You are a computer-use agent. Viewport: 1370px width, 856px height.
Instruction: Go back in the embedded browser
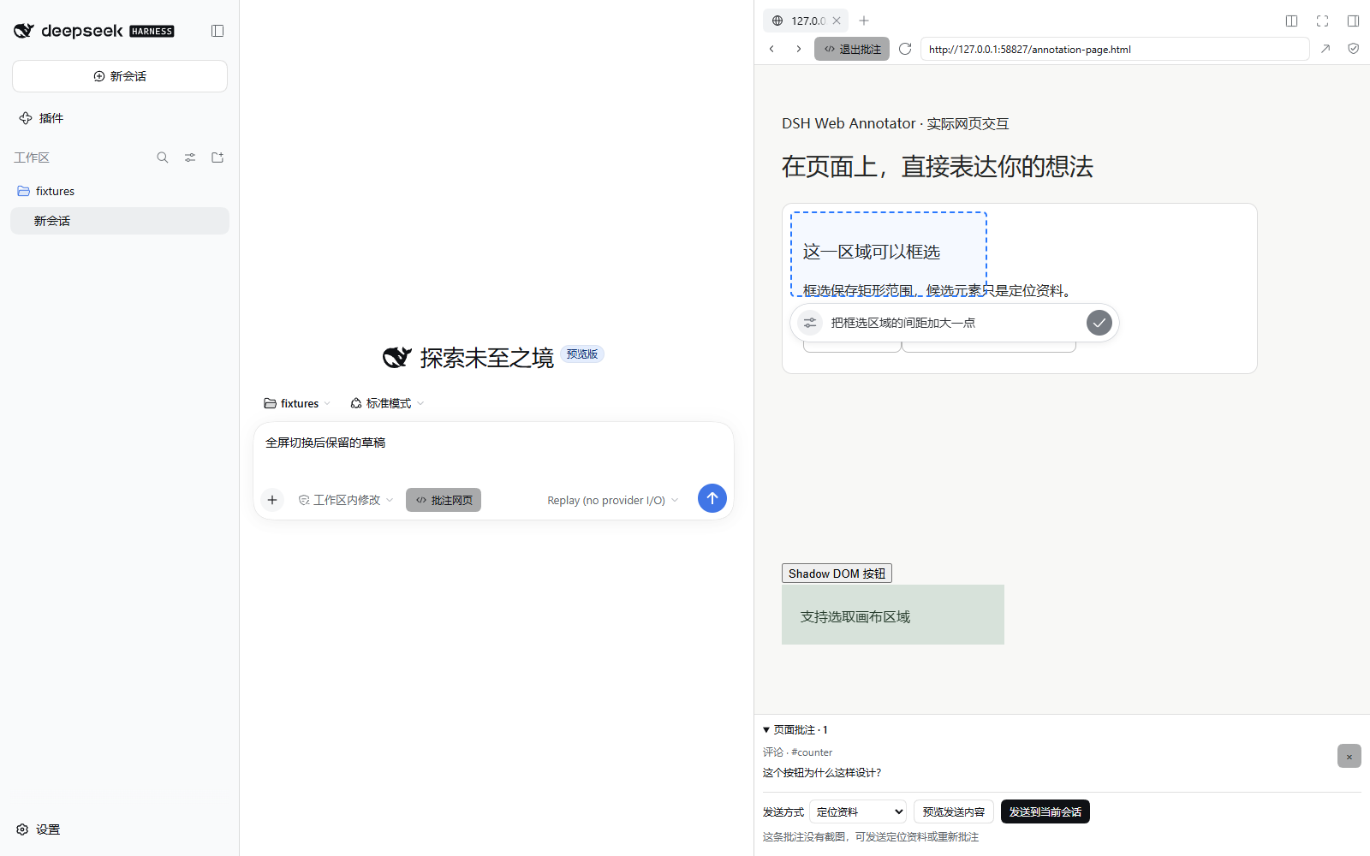pos(771,49)
